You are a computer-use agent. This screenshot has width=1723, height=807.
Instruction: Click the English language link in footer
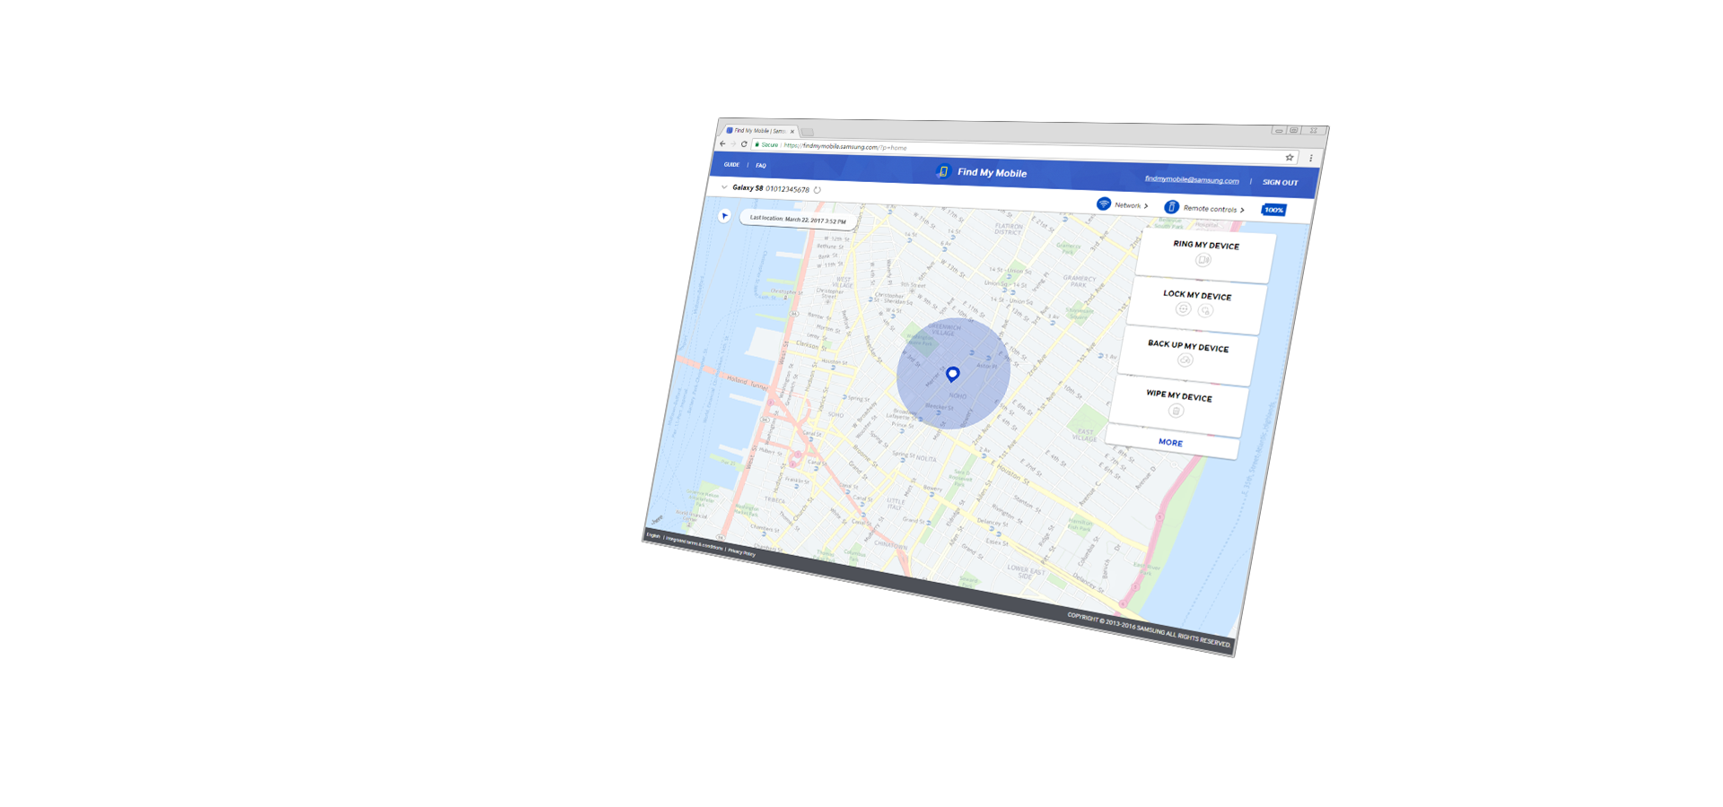[x=653, y=535]
